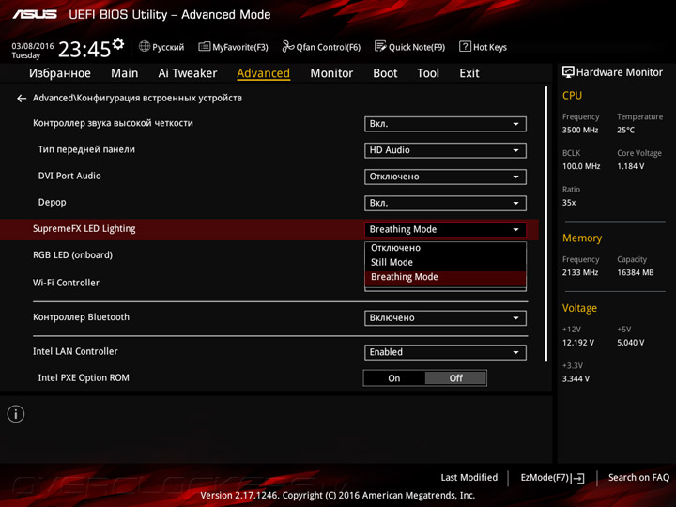
Task: Switch Intel PXE Option ROM to Off
Action: click(455, 378)
